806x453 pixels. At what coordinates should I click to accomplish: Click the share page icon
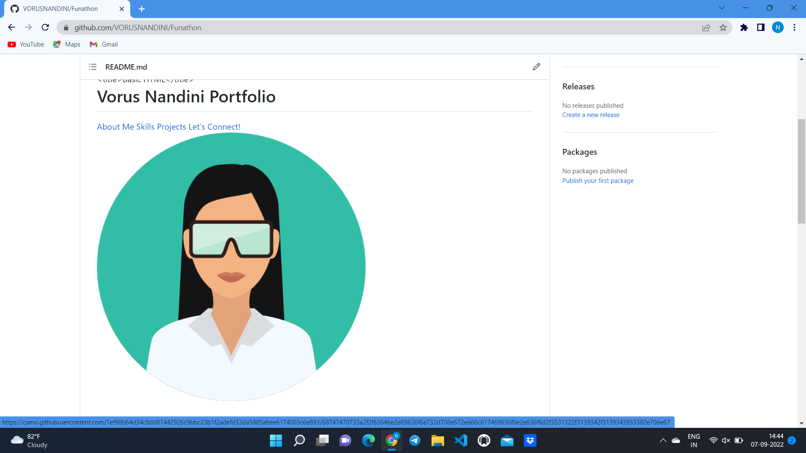click(706, 28)
